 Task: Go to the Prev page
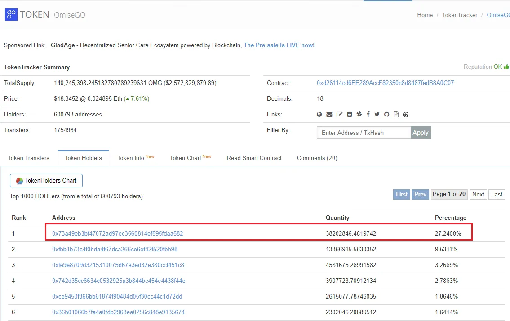coord(420,194)
